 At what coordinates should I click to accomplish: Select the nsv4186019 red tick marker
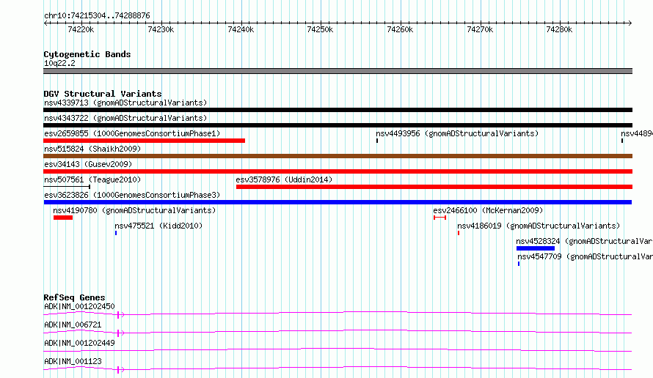pyautogui.click(x=459, y=233)
